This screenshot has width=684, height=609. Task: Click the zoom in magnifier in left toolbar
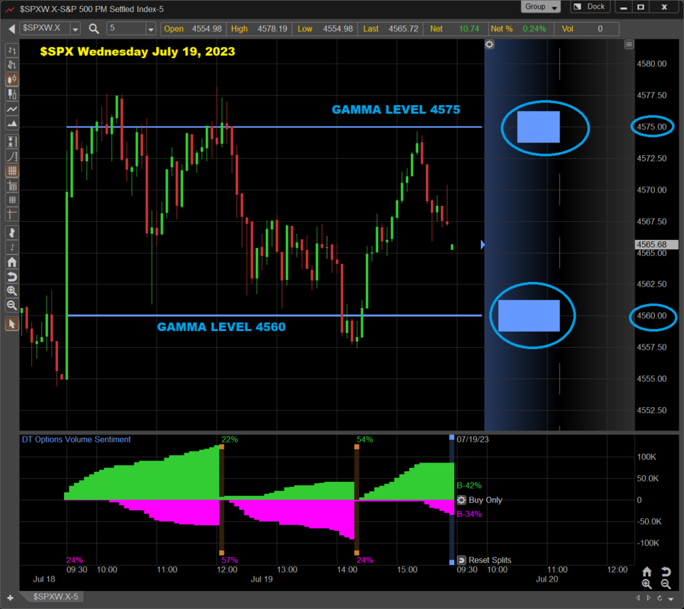(11, 291)
